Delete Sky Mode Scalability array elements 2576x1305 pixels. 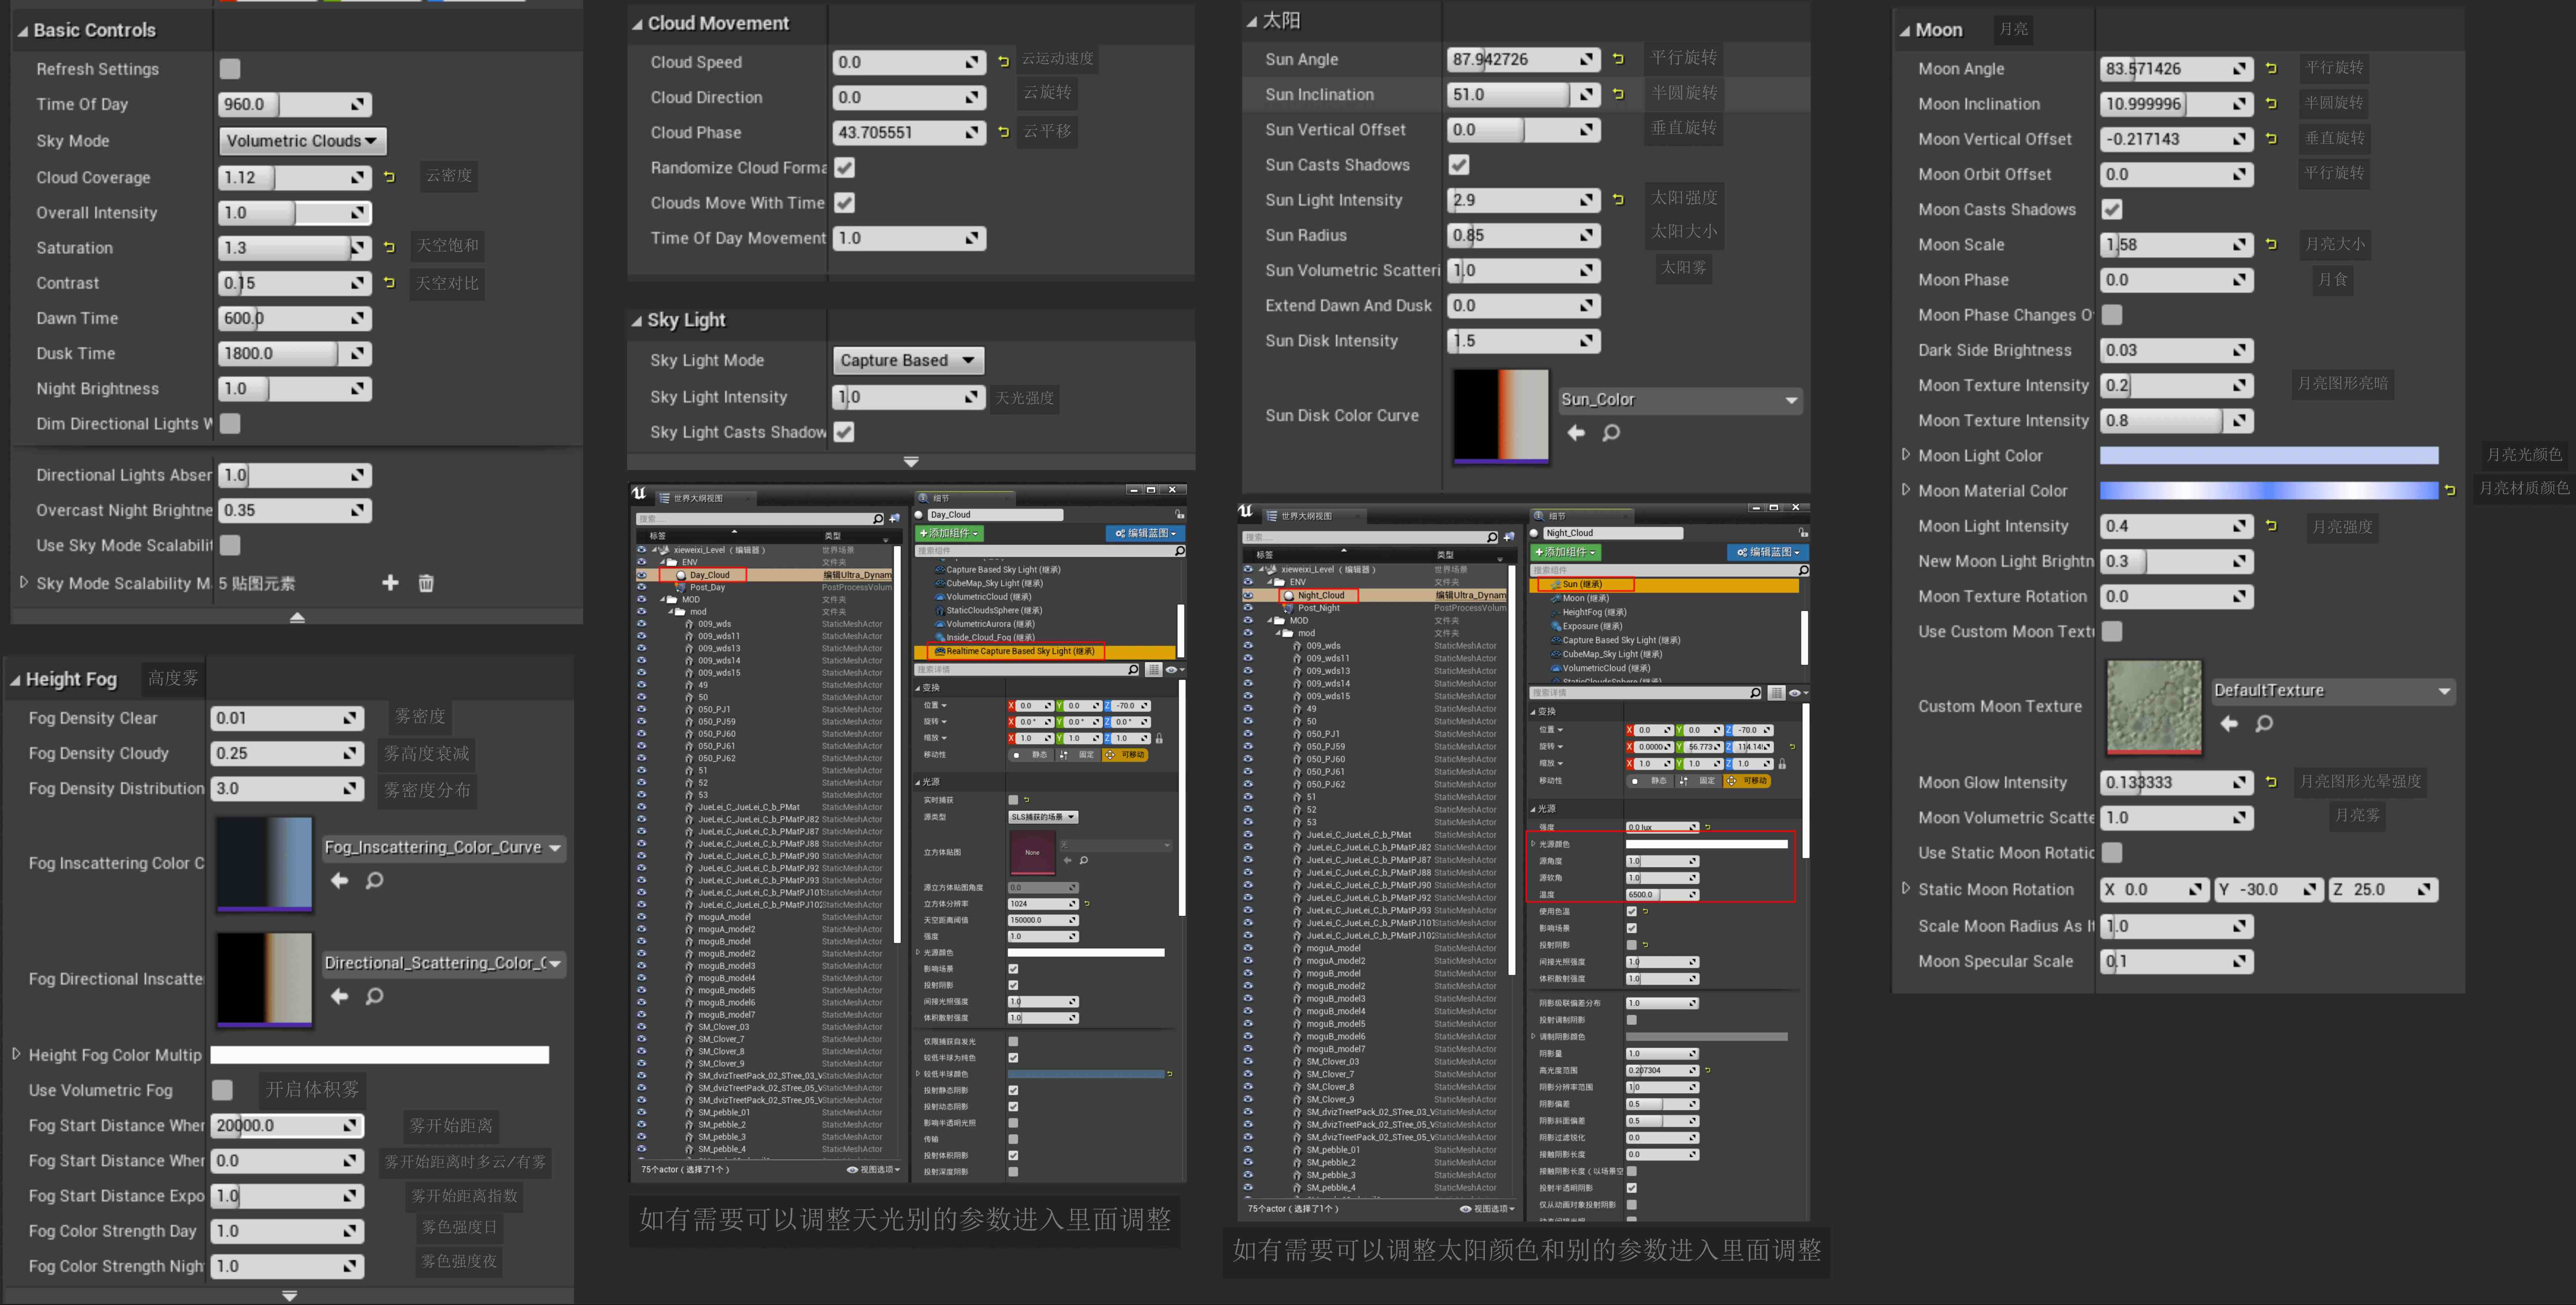point(426,583)
